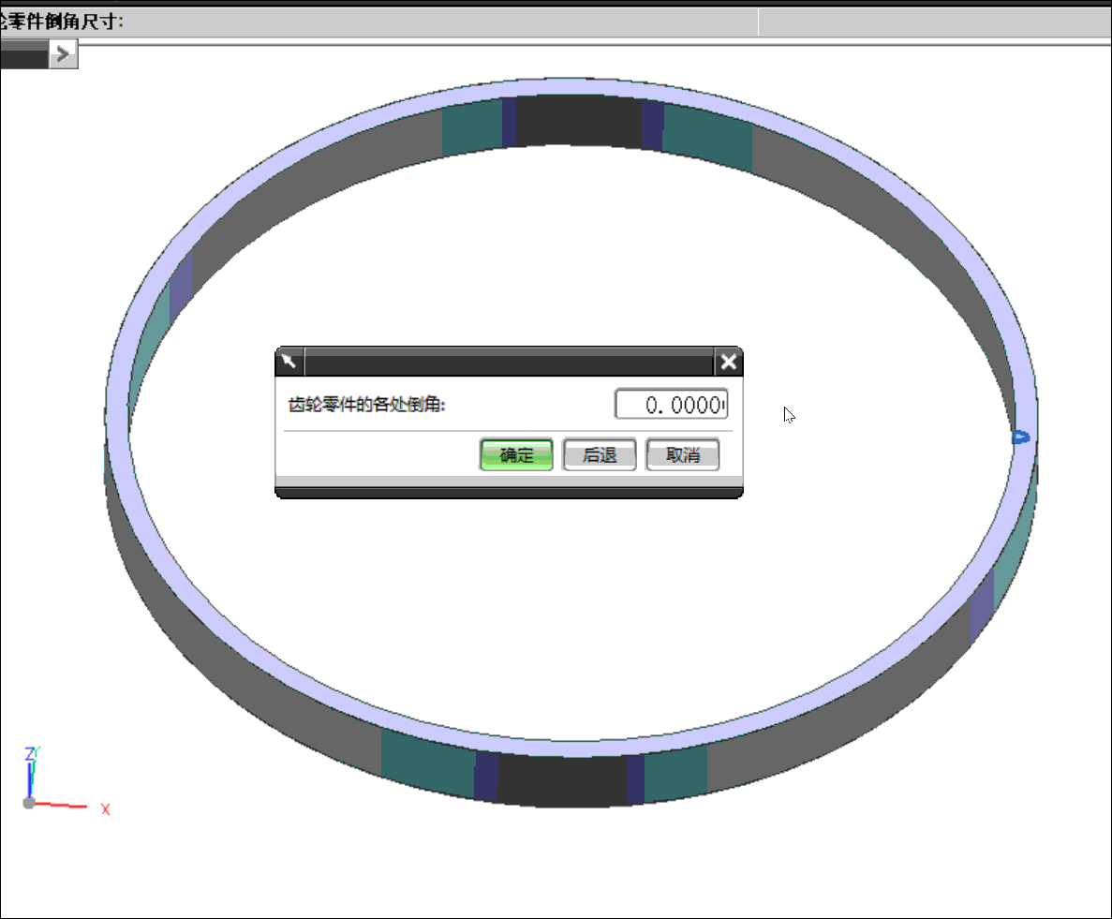The width and height of the screenshot is (1112, 919).
Task: Click the 零件倒角尺寸 prompt bar
Action: (375, 22)
